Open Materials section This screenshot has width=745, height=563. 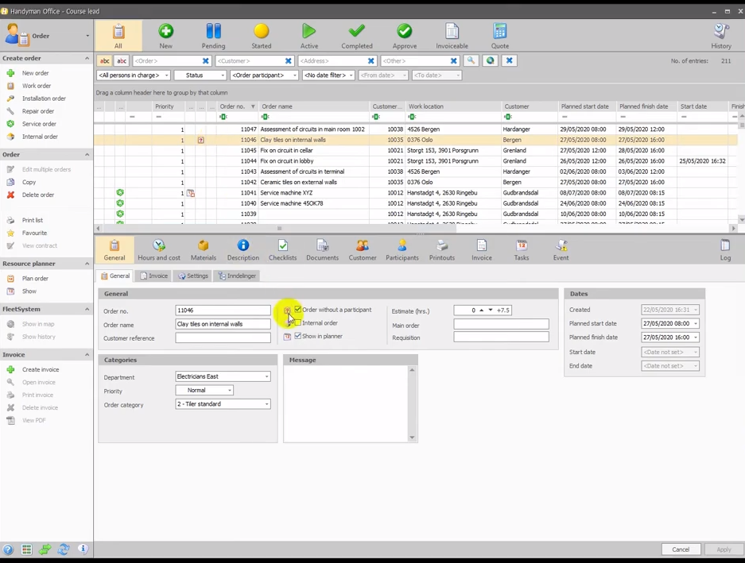pos(204,249)
